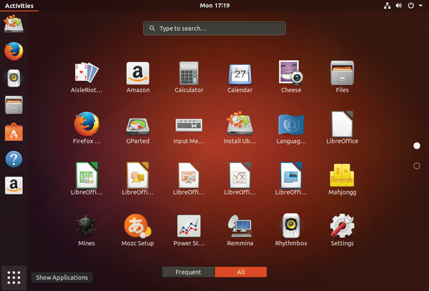Go to first app page indicator dot
The height and width of the screenshot is (291, 429).
417,146
